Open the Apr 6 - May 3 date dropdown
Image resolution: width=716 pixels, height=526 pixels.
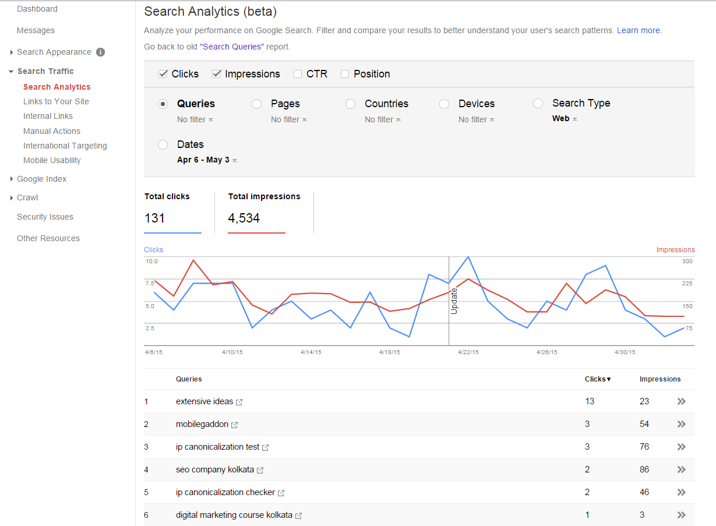207,160
